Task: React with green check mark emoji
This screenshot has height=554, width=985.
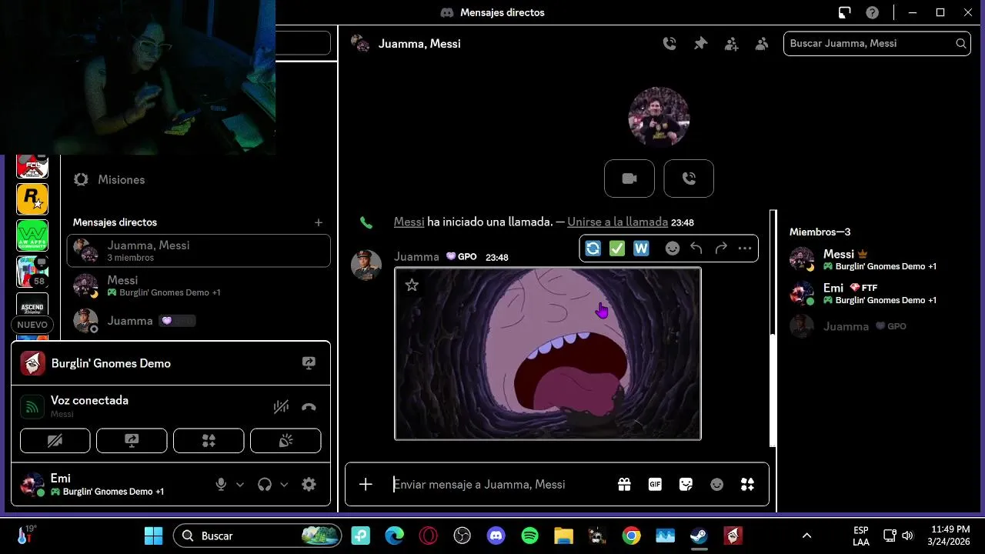Action: pos(617,248)
